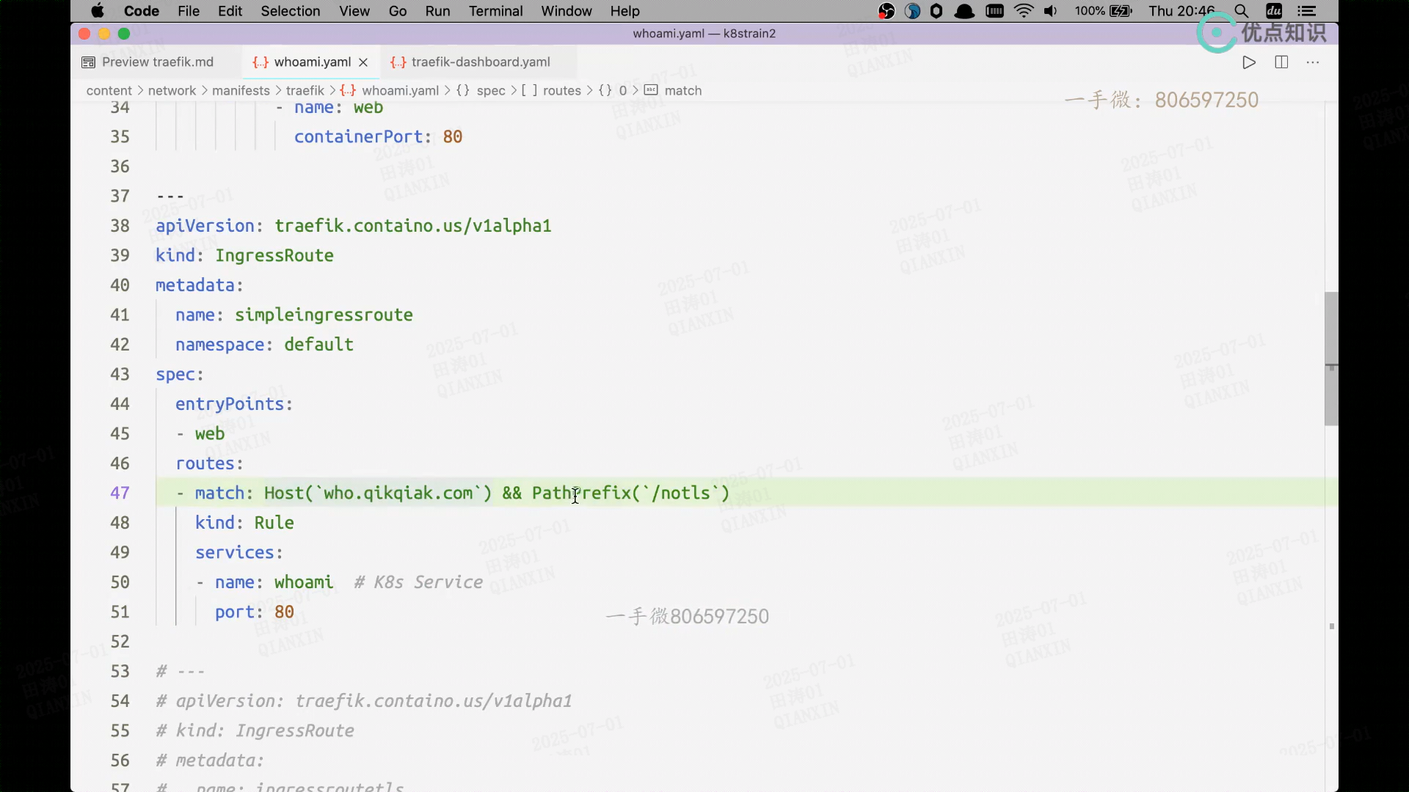Click the Control Center list icon
1409x792 pixels.
point(1306,11)
